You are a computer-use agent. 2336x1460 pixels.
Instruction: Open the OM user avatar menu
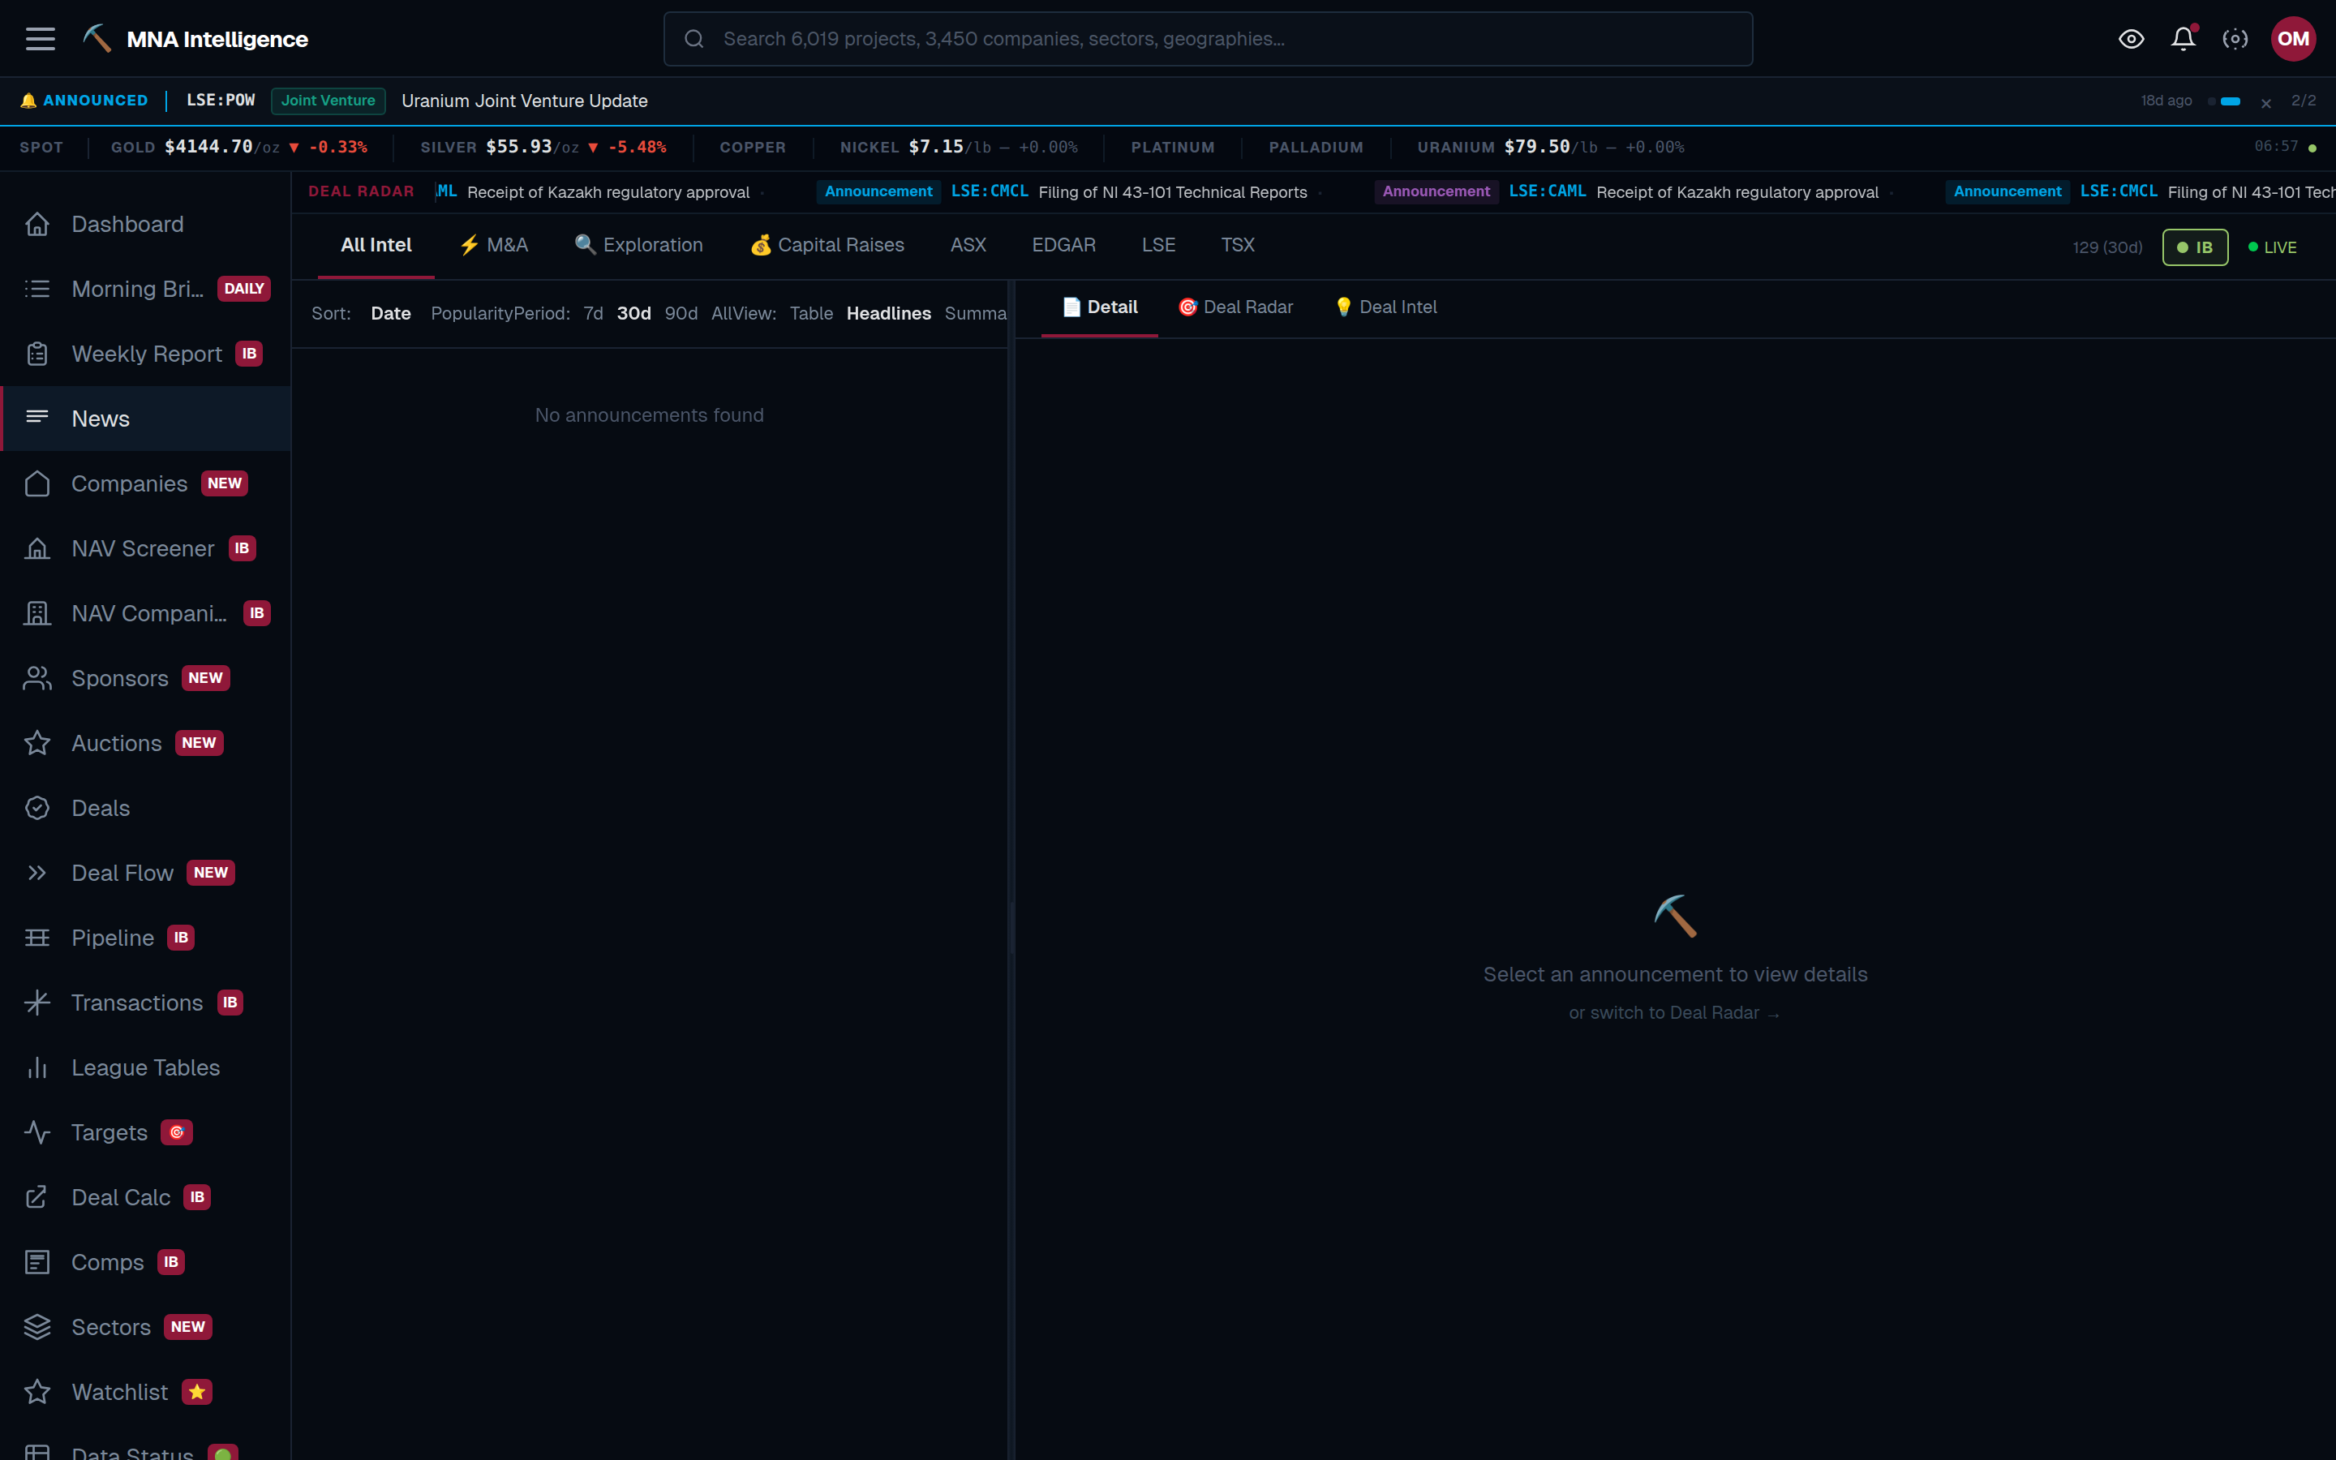click(x=2294, y=39)
